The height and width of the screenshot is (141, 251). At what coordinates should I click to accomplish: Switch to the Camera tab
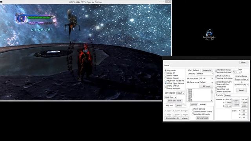click(x=194, y=105)
